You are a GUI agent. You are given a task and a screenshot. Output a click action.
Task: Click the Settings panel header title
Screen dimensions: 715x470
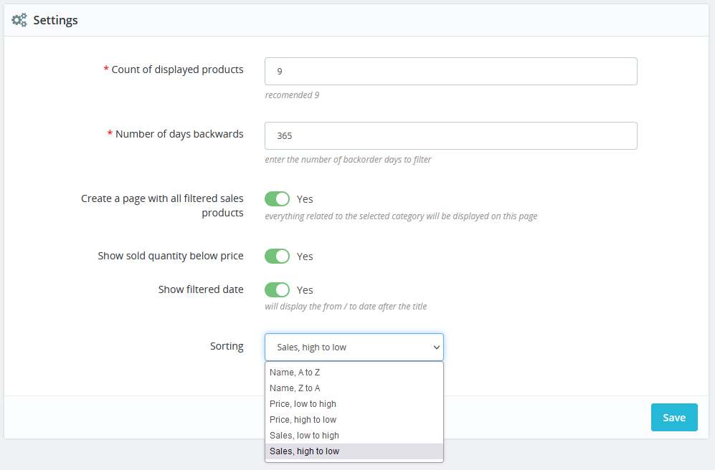click(57, 20)
